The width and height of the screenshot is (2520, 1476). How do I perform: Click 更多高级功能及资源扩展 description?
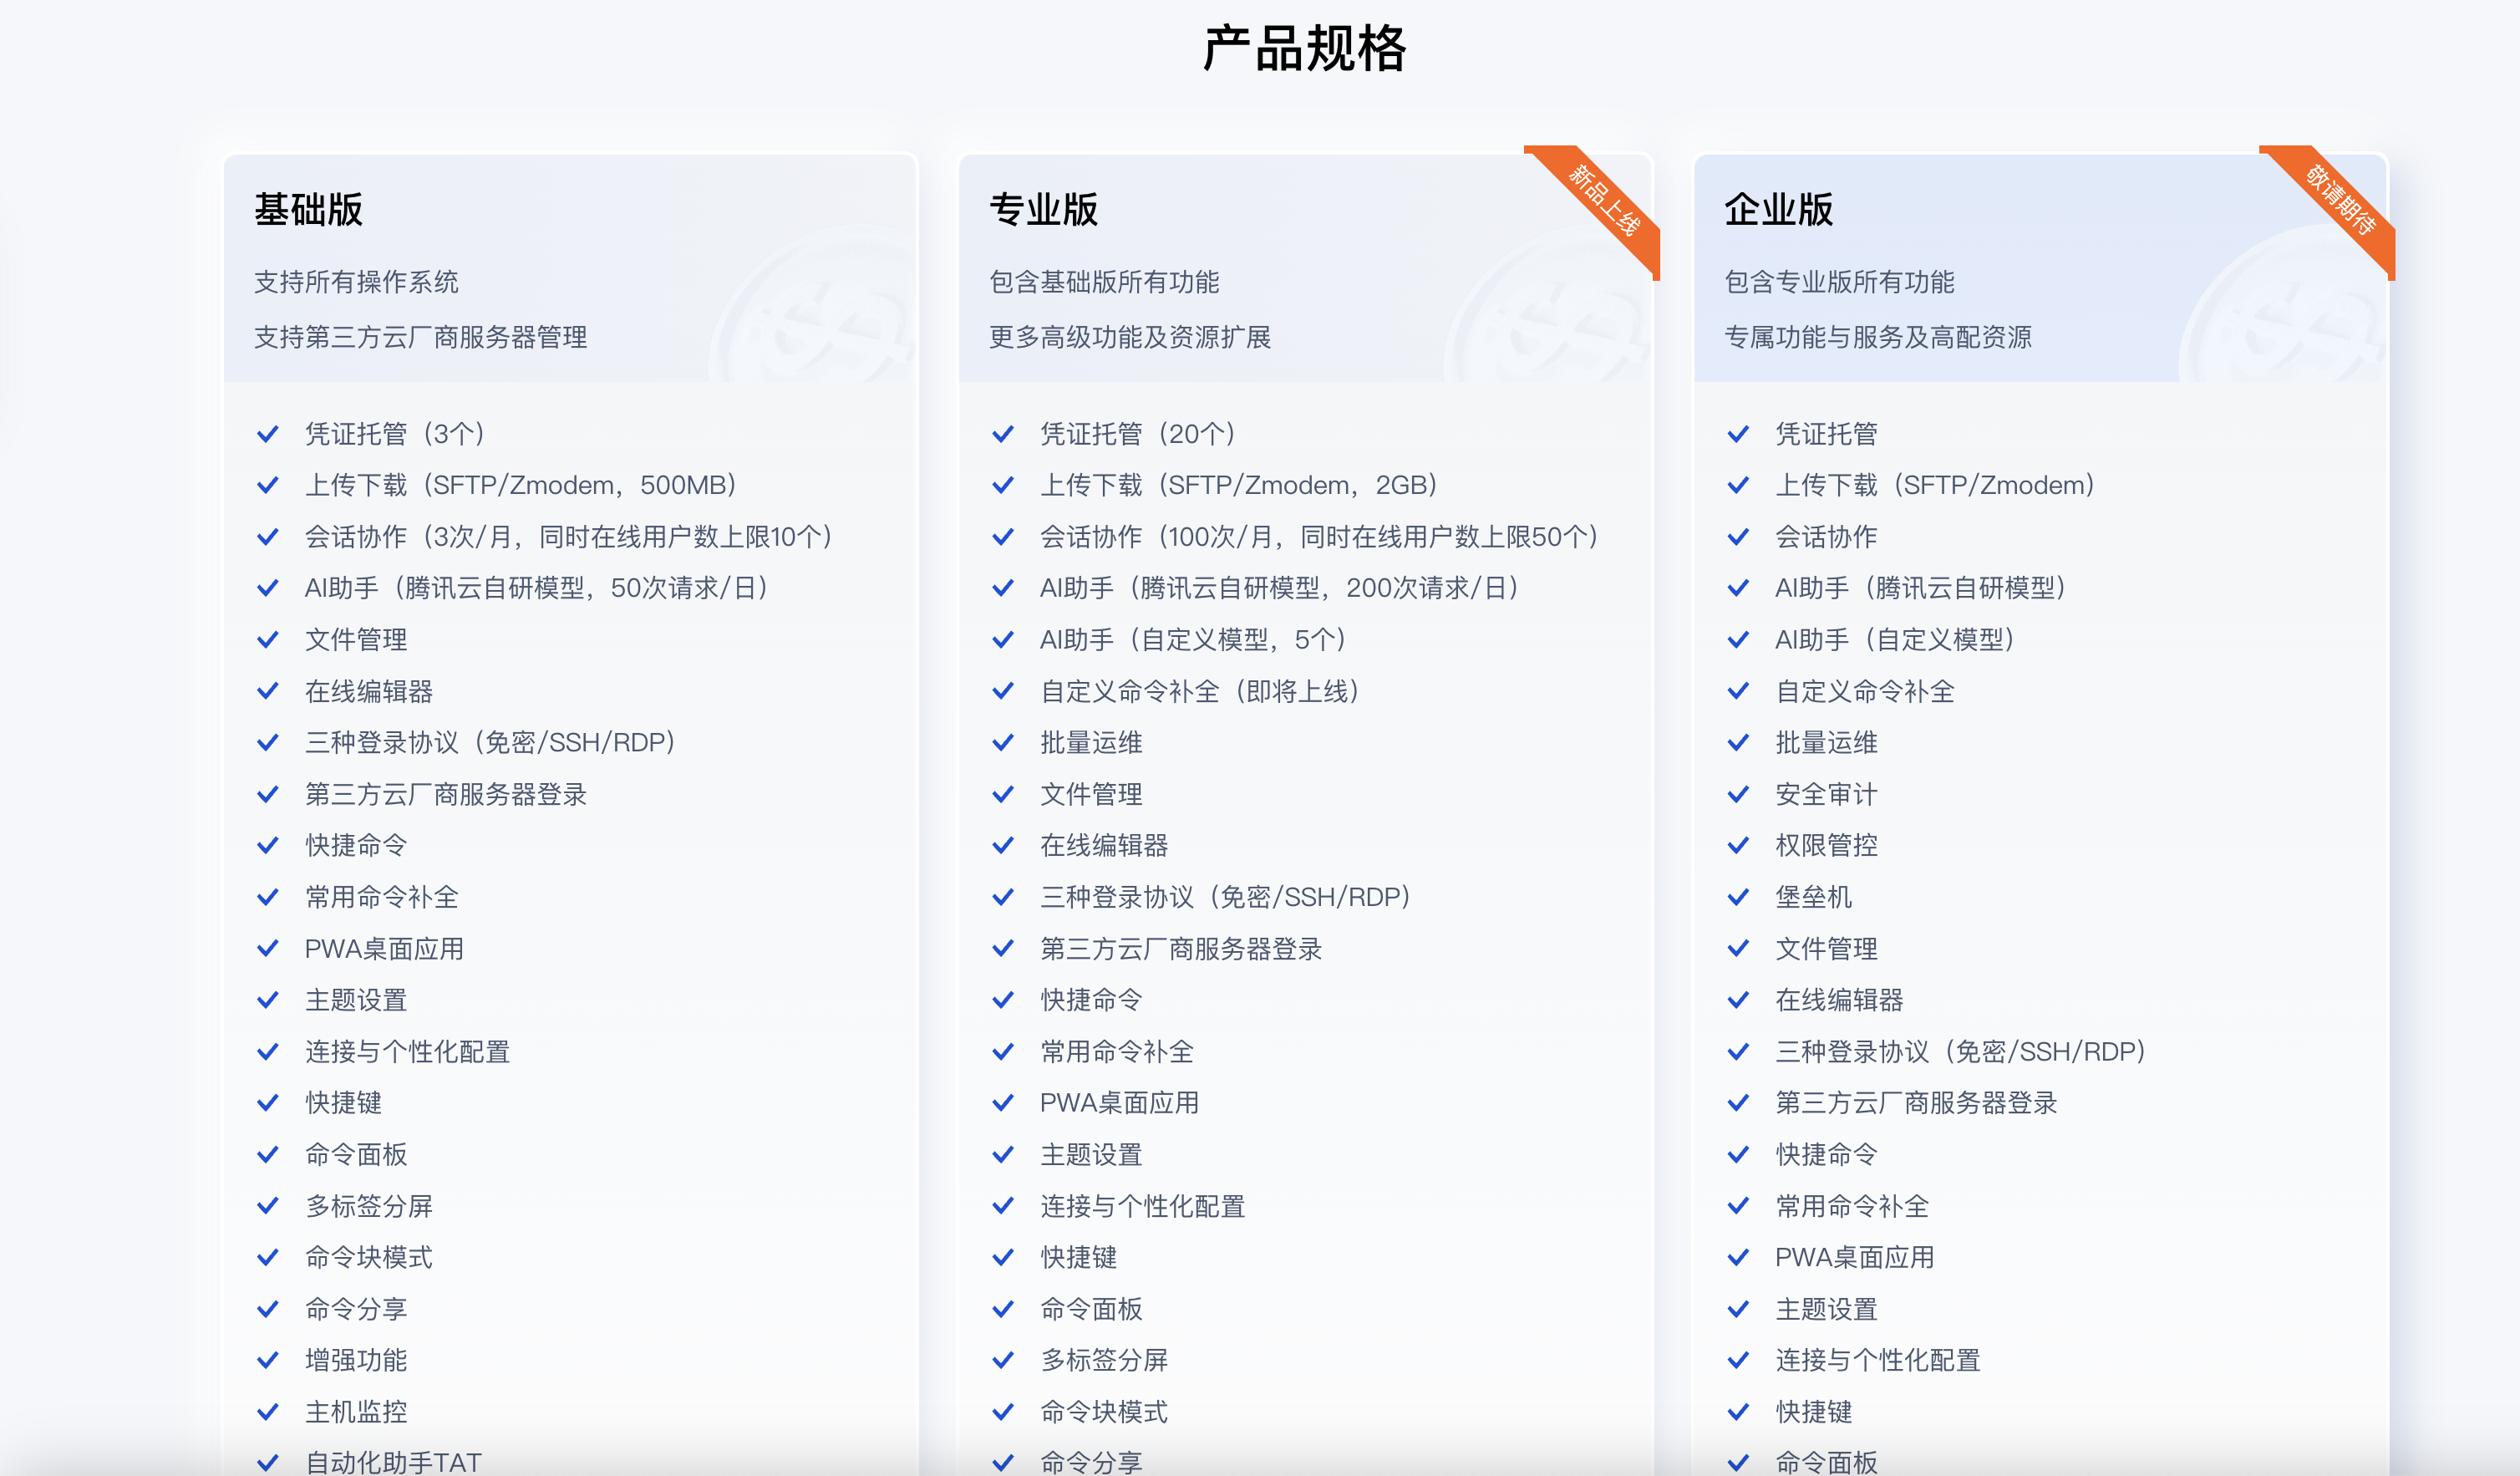(1130, 337)
